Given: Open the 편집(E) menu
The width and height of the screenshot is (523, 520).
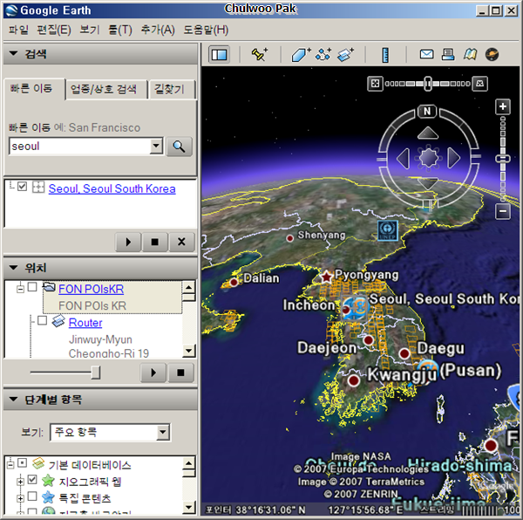Looking at the screenshot, I should pos(54,30).
